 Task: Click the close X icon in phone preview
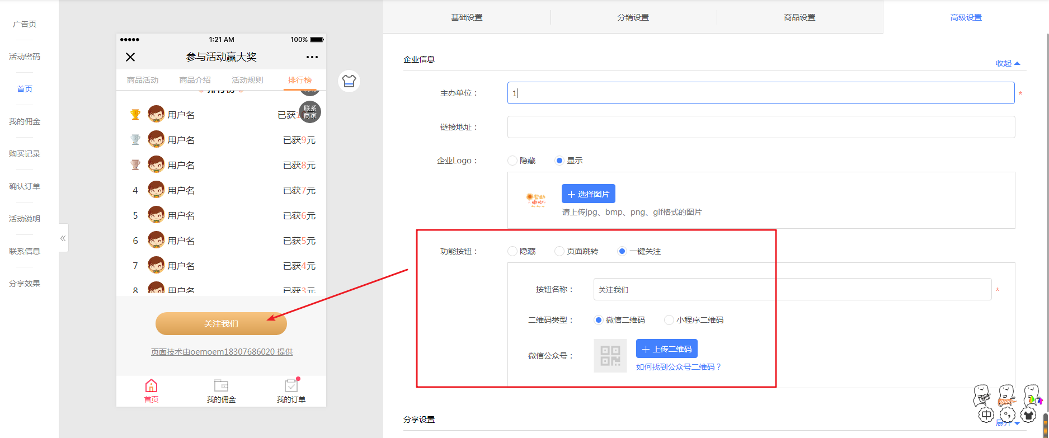tap(130, 57)
